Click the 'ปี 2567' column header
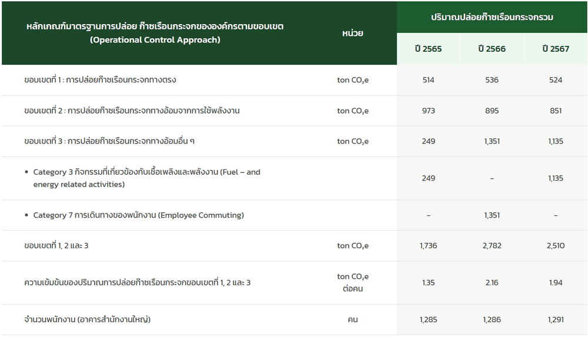Viewport: 588px width, 337px height. (556, 49)
